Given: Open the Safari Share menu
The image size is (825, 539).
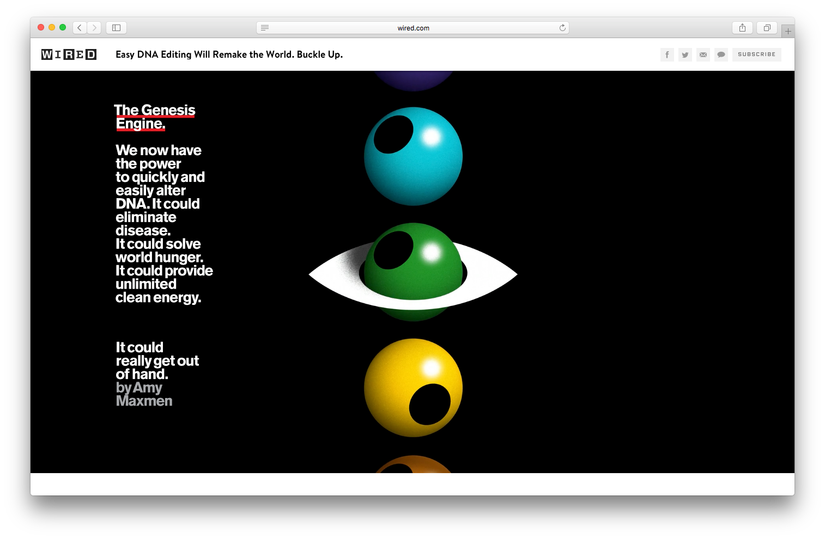Looking at the screenshot, I should [x=742, y=28].
